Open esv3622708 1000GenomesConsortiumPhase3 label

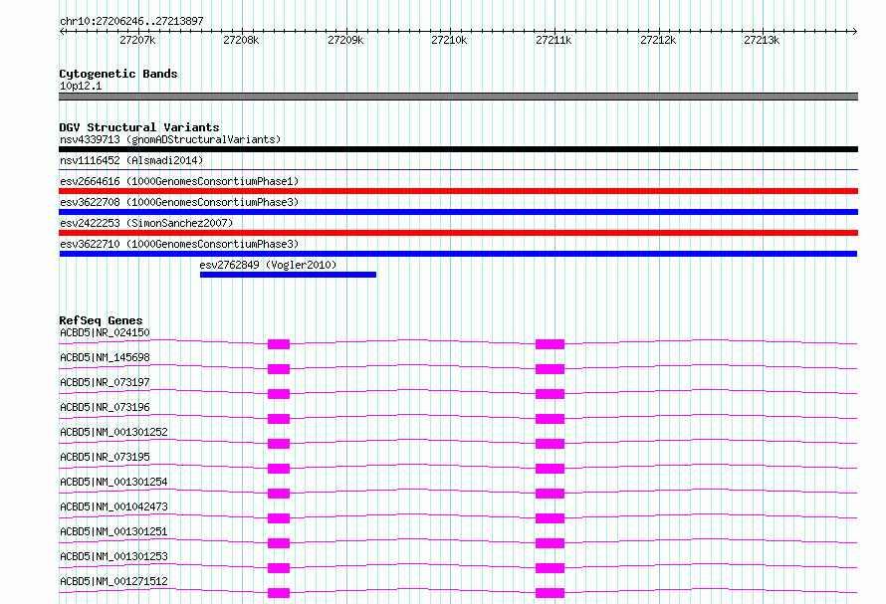(x=179, y=202)
